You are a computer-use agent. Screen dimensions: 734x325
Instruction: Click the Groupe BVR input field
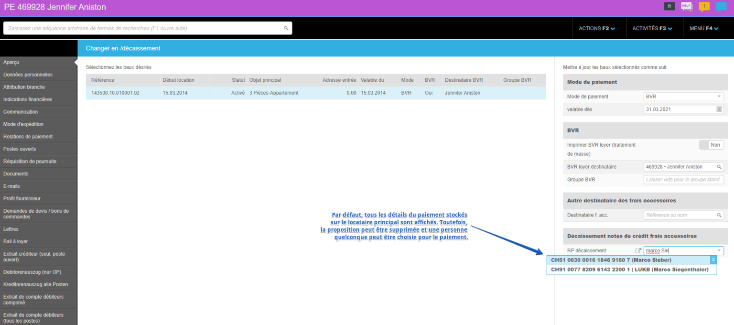click(x=683, y=180)
